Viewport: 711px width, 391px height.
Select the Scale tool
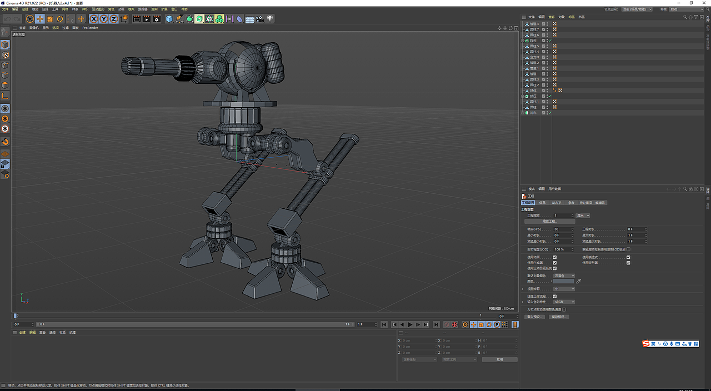50,19
